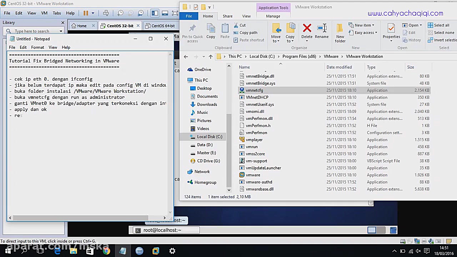Viewport: 457px width, 257px height.
Task: Open Homegroup in the navigation pane
Action: [205, 182]
